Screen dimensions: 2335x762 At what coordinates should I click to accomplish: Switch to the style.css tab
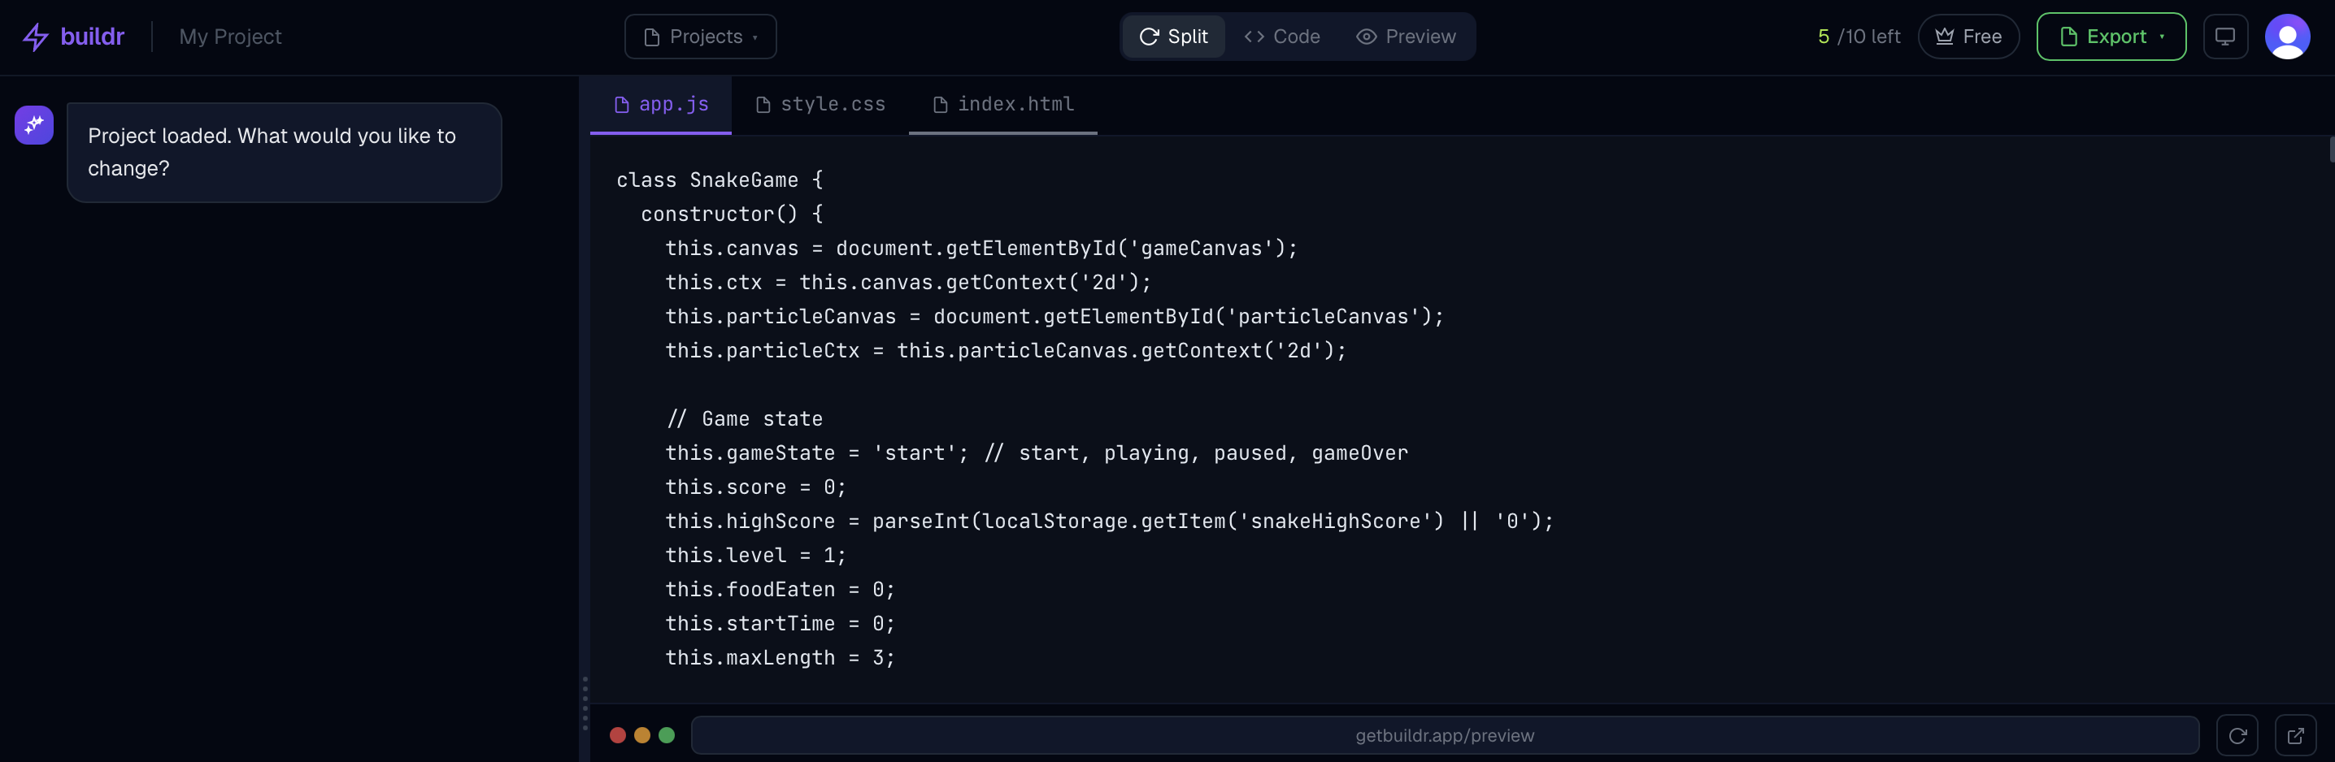tap(820, 104)
